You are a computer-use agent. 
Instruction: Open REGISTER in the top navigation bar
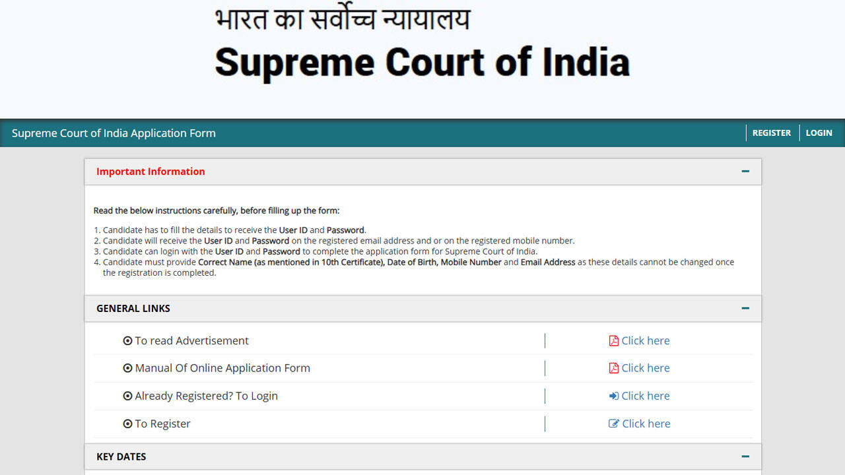point(772,133)
